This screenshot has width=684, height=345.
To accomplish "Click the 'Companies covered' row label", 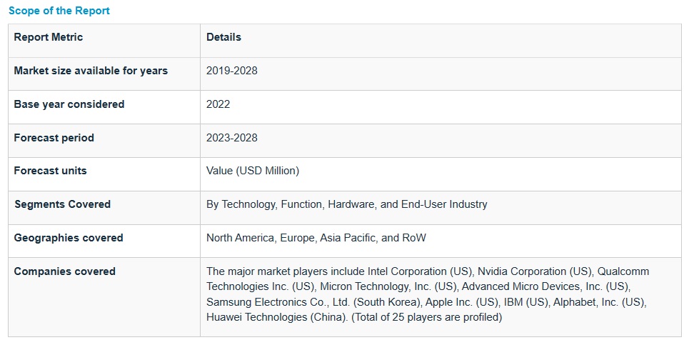I will [65, 271].
